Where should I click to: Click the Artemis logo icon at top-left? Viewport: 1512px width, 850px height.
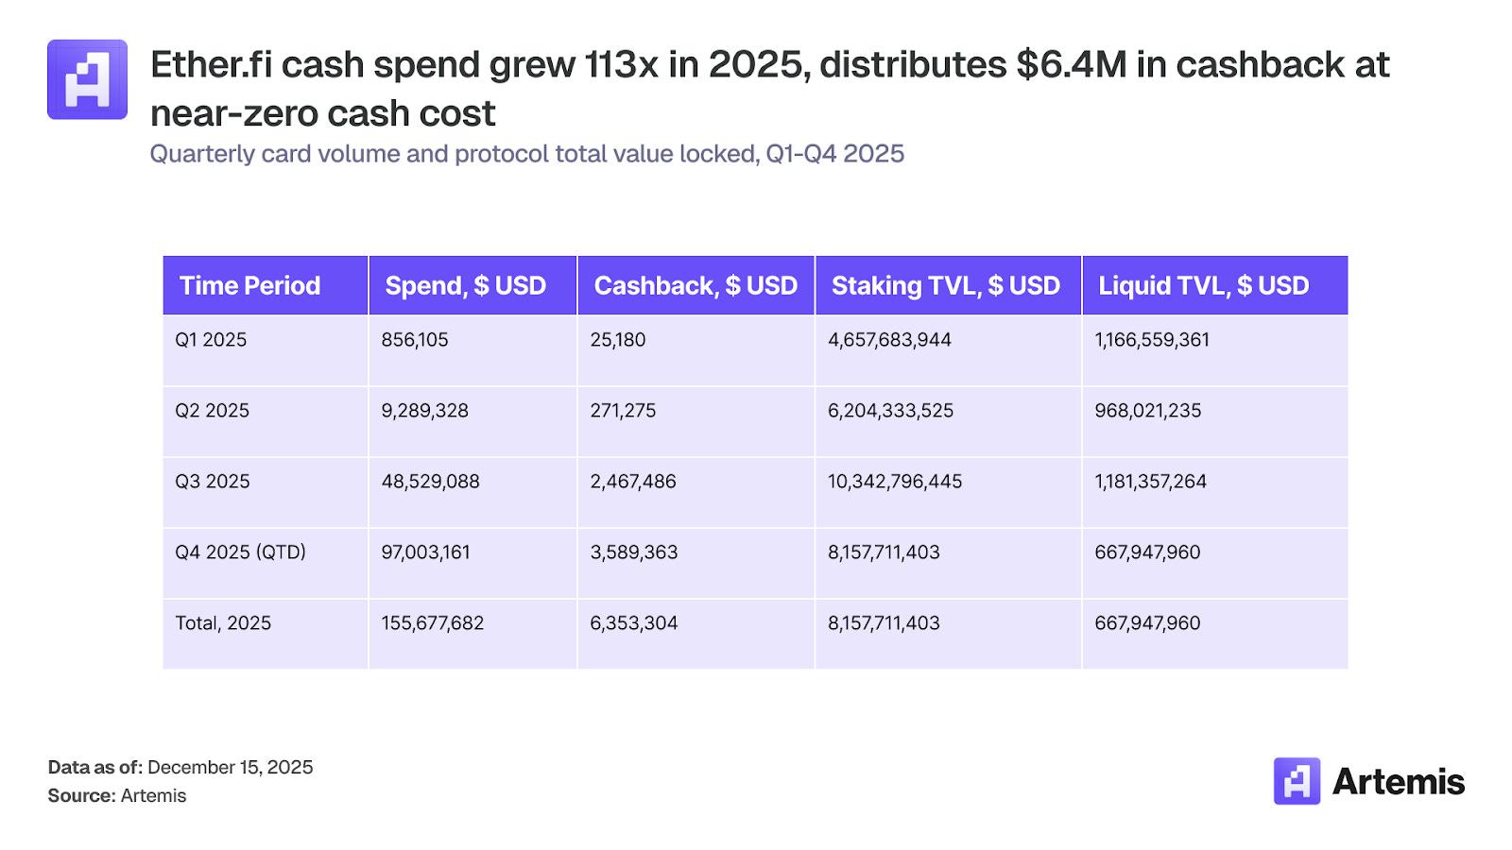point(87,79)
